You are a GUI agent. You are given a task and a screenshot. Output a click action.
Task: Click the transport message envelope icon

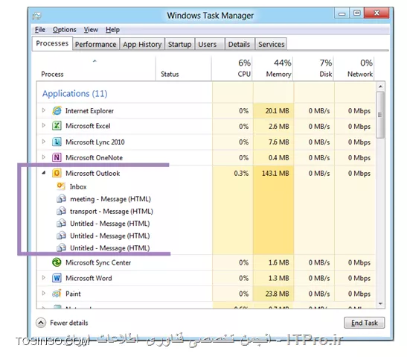(61, 211)
